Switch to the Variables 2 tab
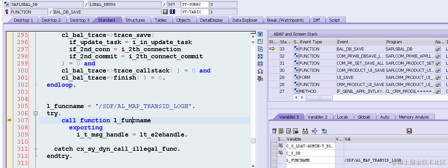 317,117
